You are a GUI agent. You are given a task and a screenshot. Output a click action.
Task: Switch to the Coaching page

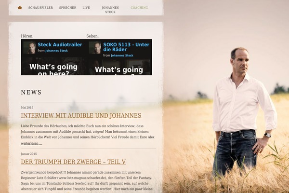(139, 8)
